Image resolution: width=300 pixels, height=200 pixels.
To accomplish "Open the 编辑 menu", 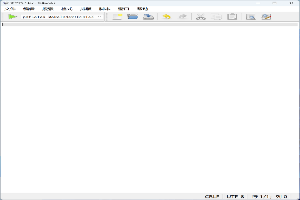I will (29, 9).
